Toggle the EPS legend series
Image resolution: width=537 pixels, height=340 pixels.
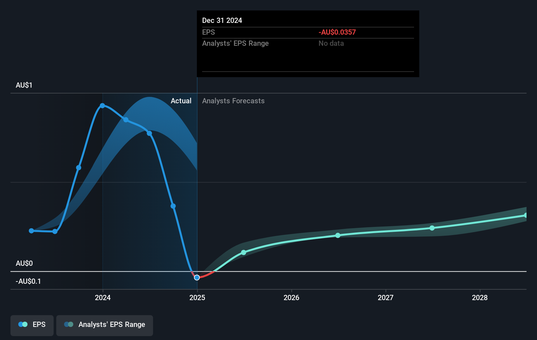[x=32, y=325]
